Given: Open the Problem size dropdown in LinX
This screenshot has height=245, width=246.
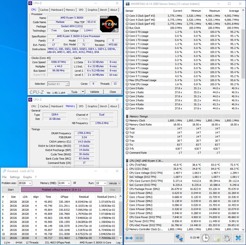Looking at the screenshot, I should click(30, 183).
